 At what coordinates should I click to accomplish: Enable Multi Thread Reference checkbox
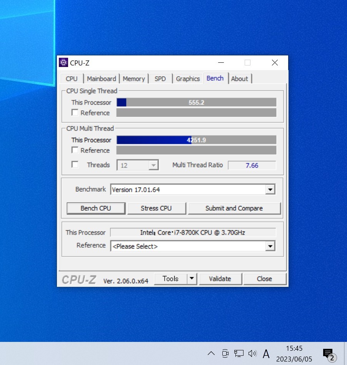[x=75, y=150]
